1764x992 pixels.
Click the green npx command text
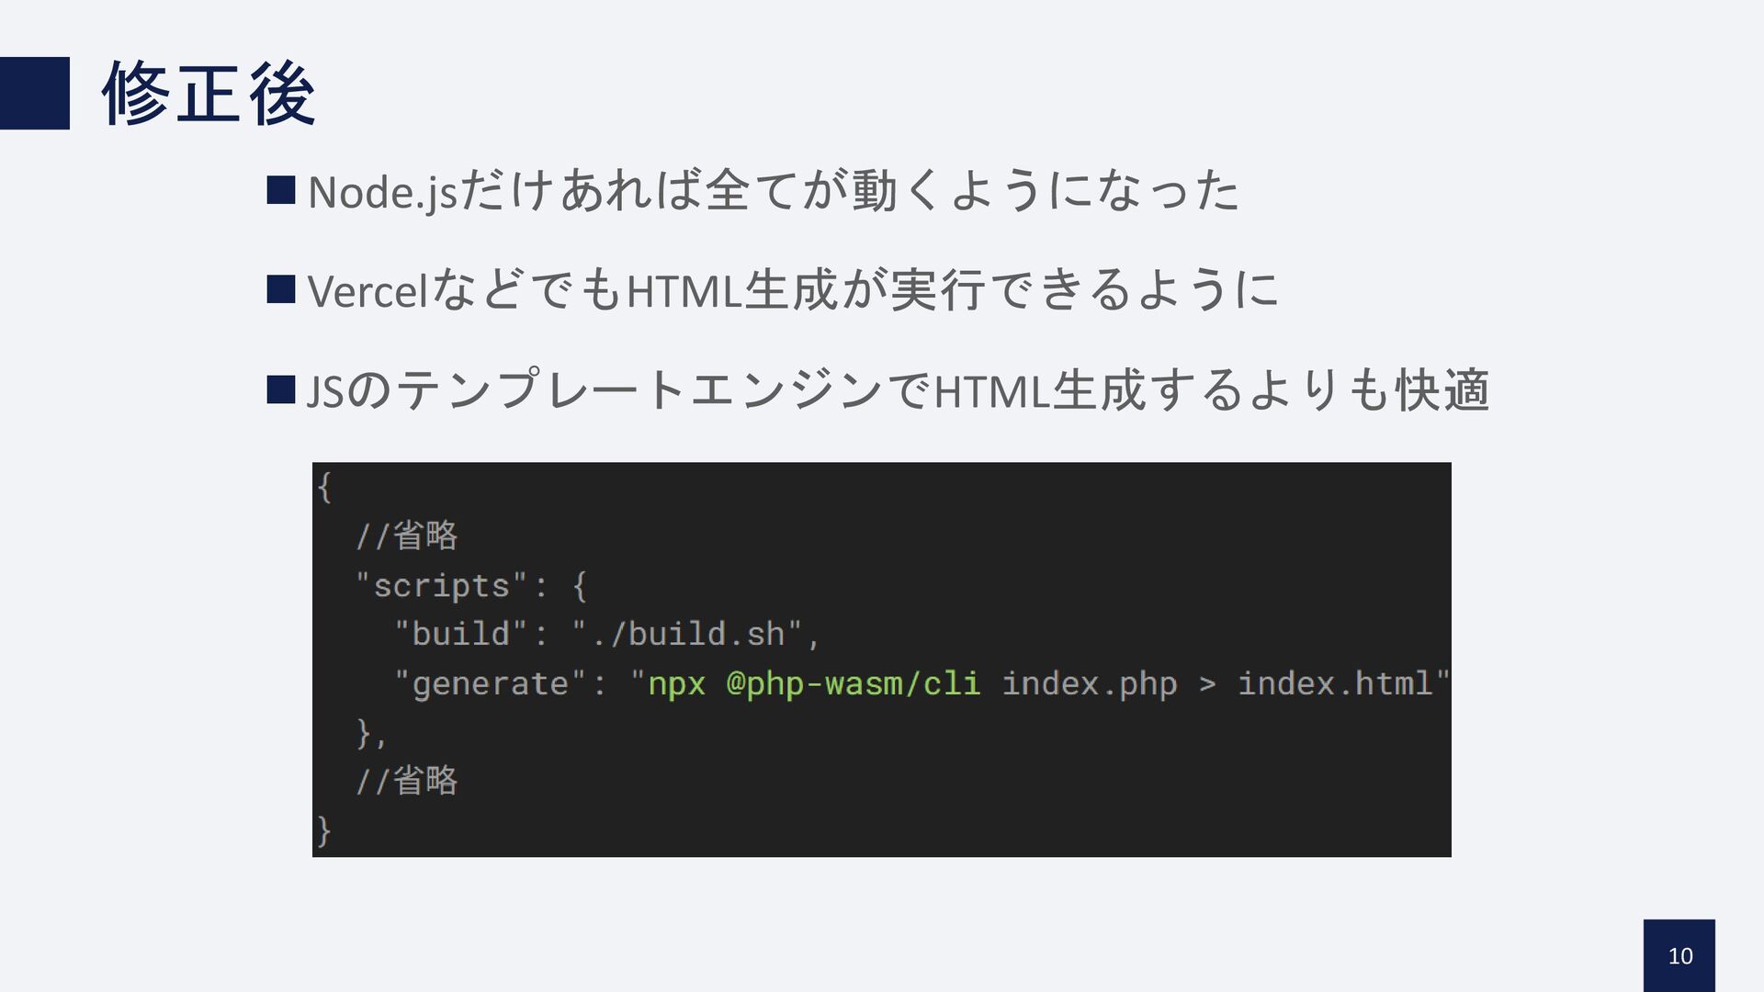(x=677, y=683)
